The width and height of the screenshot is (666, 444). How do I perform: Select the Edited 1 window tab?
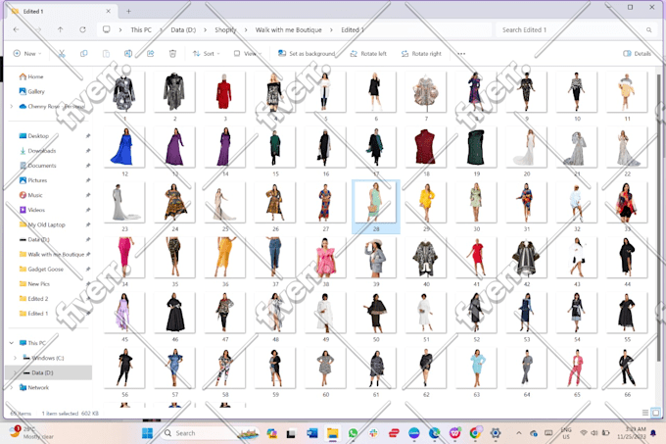coord(63,11)
